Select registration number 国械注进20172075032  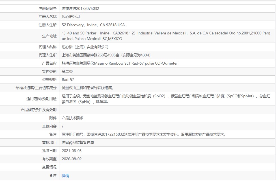coord(80,8)
